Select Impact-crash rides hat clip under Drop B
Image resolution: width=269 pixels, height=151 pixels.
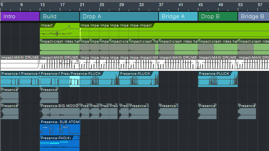[x=218, y=47]
